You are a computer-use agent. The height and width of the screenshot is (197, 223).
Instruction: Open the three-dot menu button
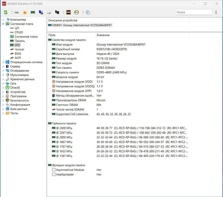pos(216,12)
